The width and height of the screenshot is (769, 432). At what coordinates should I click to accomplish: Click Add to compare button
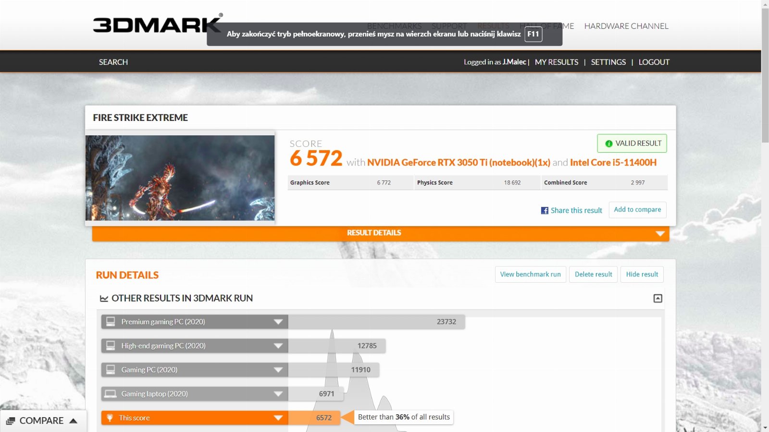[637, 210]
